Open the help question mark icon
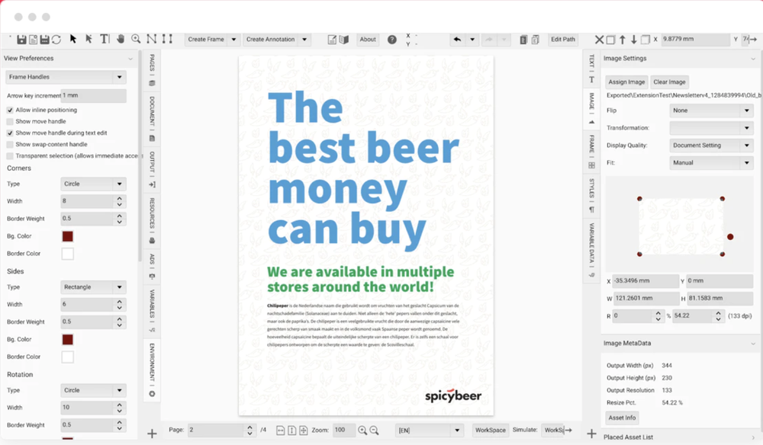The width and height of the screenshot is (763, 445). click(x=391, y=40)
